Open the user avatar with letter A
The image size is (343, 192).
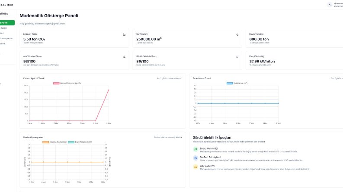point(330,5)
